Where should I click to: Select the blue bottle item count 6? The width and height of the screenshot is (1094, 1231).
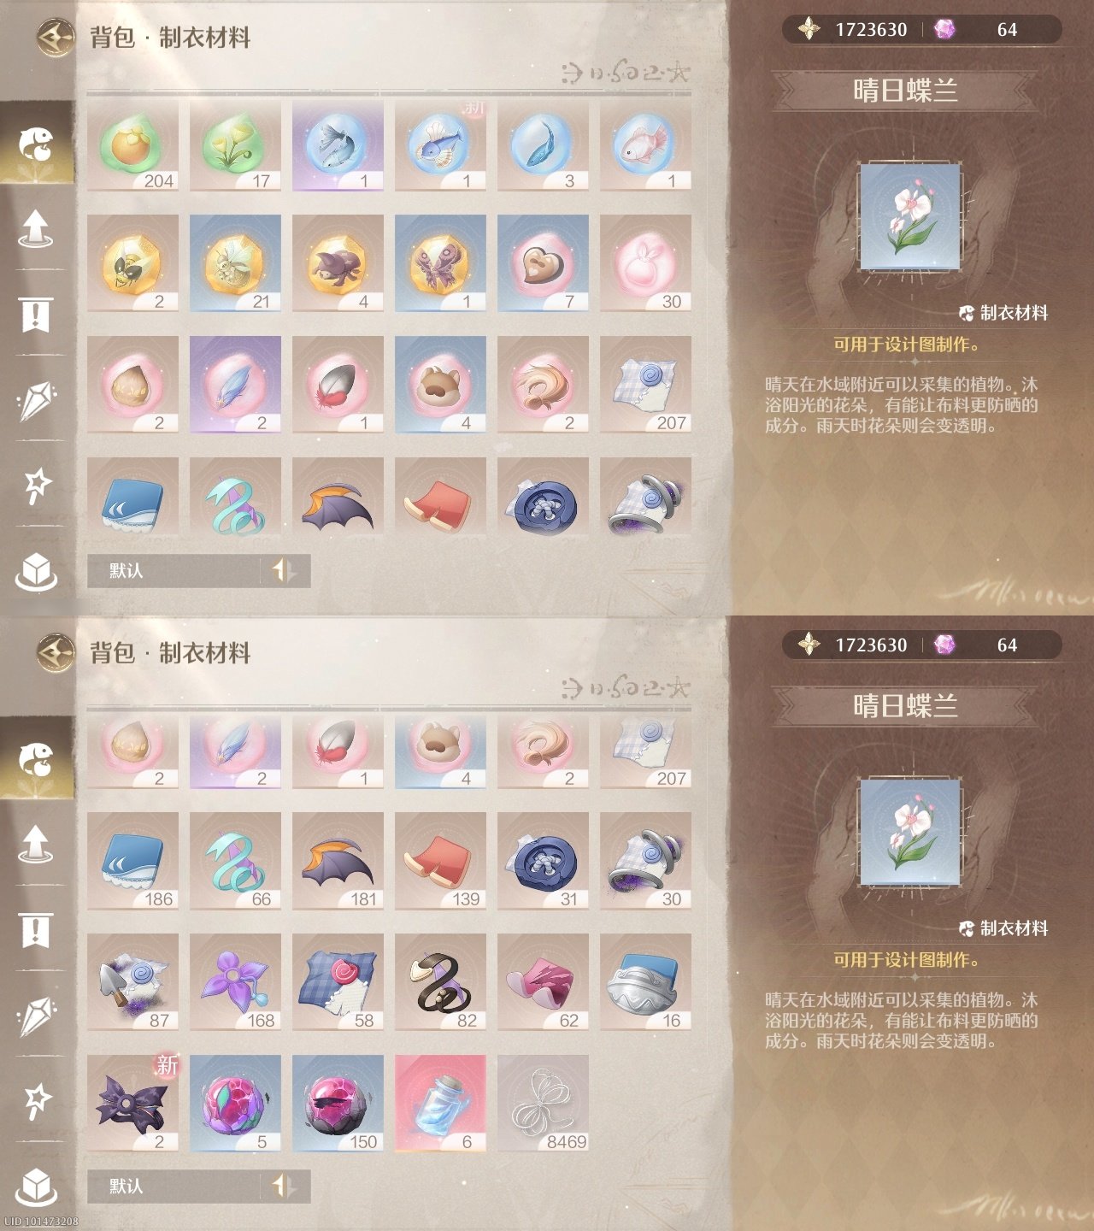(x=440, y=1103)
